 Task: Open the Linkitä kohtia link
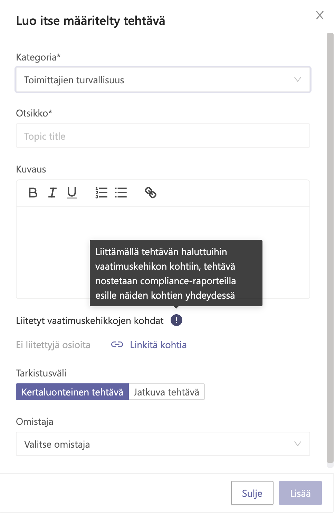tap(149, 345)
